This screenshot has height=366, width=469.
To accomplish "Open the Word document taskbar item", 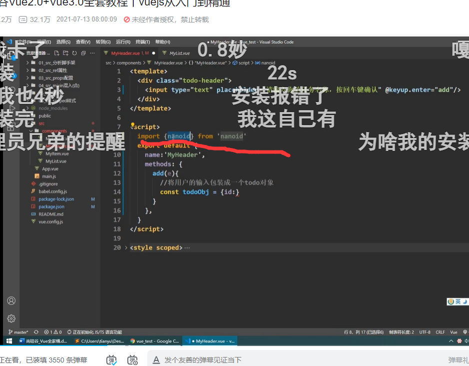I will tap(43, 341).
